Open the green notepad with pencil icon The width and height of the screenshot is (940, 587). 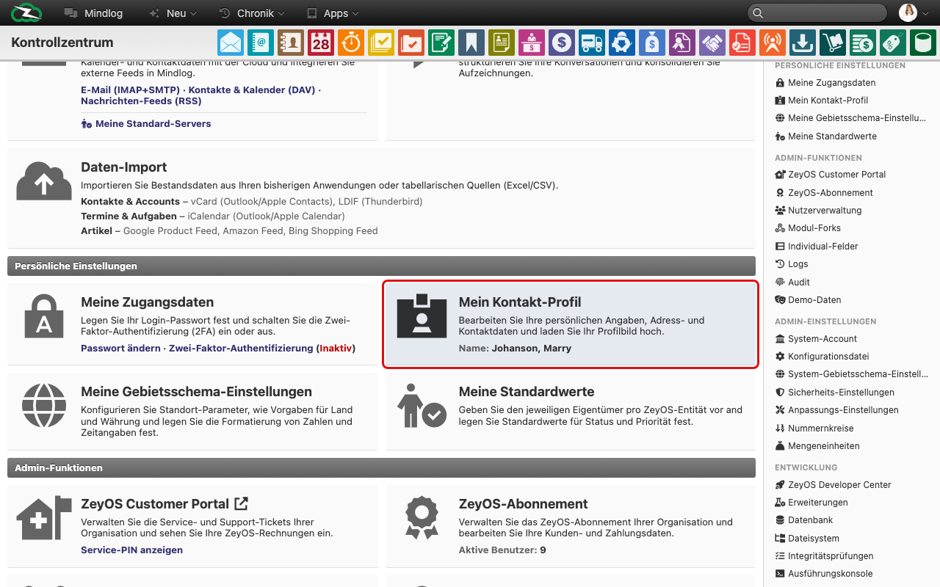click(x=441, y=43)
